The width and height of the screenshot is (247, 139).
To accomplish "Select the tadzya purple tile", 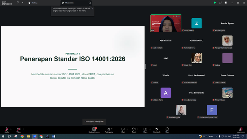I will tap(227, 58).
